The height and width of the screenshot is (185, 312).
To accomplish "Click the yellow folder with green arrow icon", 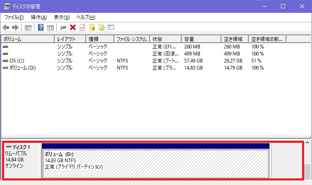I will pyautogui.click(x=92, y=28).
